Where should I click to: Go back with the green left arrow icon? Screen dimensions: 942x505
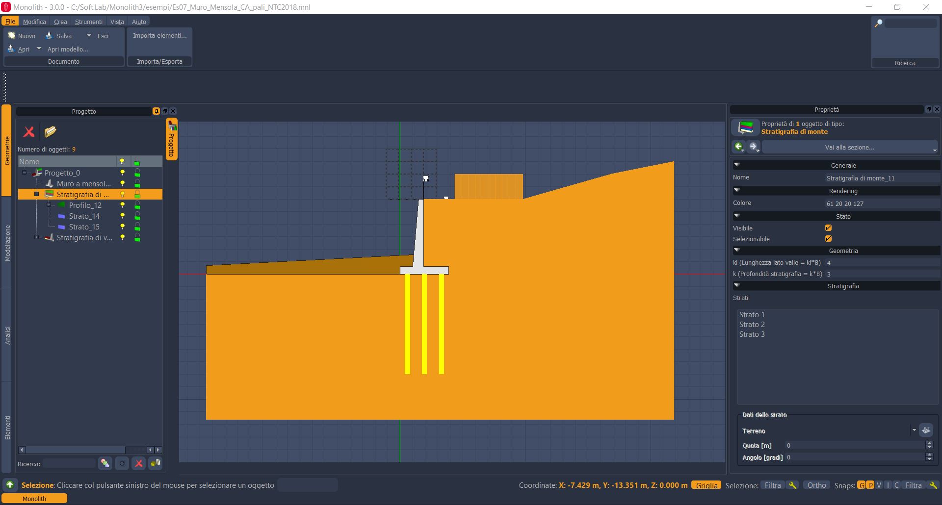pyautogui.click(x=739, y=147)
